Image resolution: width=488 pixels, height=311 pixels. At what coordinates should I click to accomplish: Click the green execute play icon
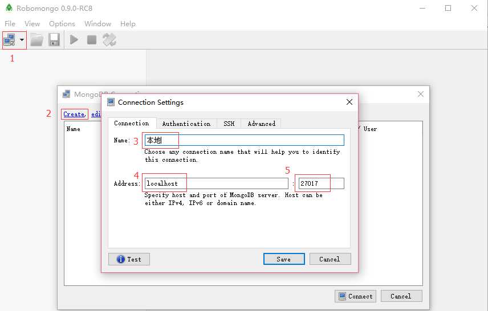74,40
